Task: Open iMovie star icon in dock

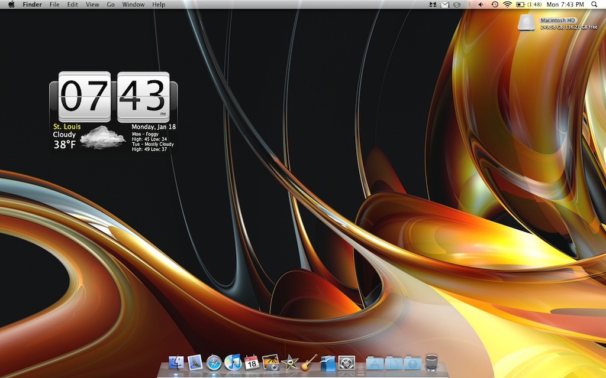Action: click(289, 362)
